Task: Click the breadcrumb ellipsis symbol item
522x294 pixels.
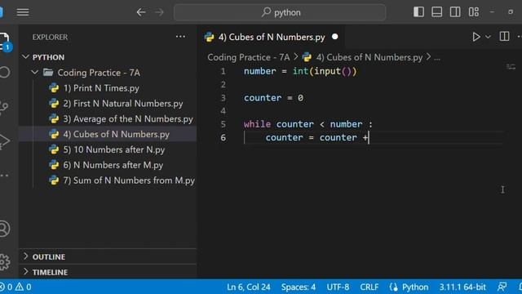Action: [x=437, y=58]
